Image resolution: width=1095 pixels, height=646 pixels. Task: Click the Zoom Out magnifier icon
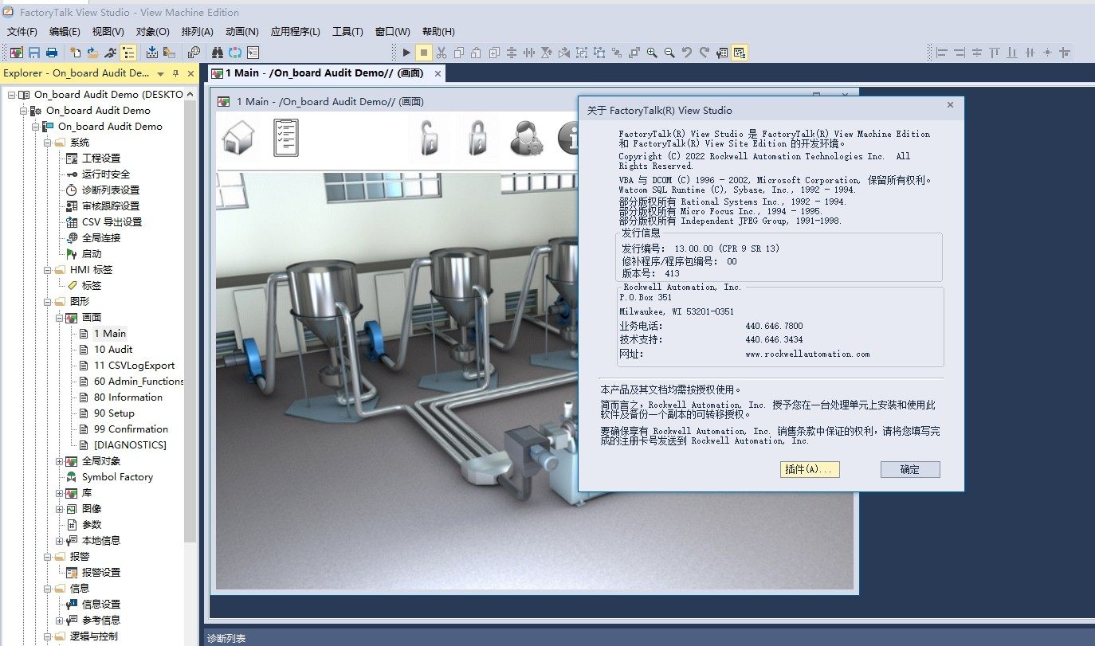pyautogui.click(x=669, y=53)
